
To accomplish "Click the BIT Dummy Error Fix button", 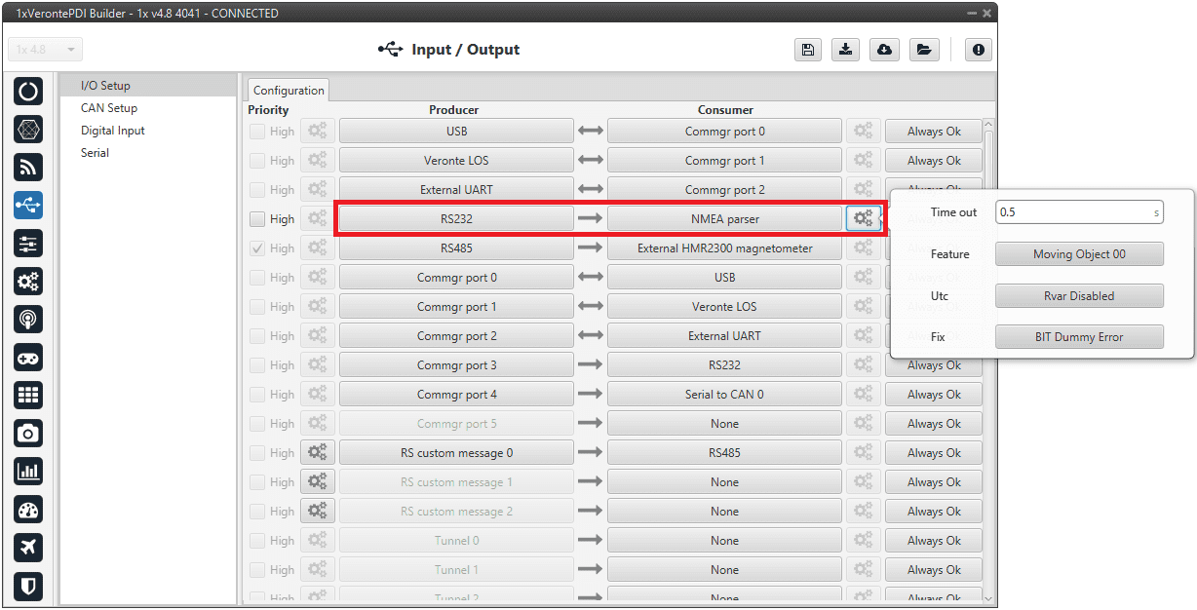I will (1079, 337).
